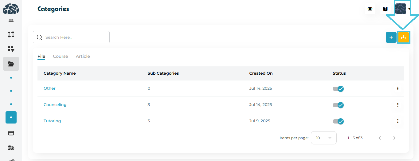Screen dimensions: 419x161
Task: Click the blue plus add category button
Action: (x=391, y=37)
